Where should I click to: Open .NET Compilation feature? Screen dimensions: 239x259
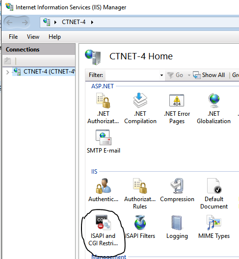[x=140, y=108]
